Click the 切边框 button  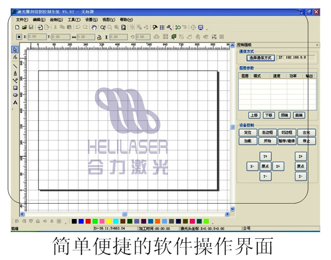(x=287, y=133)
